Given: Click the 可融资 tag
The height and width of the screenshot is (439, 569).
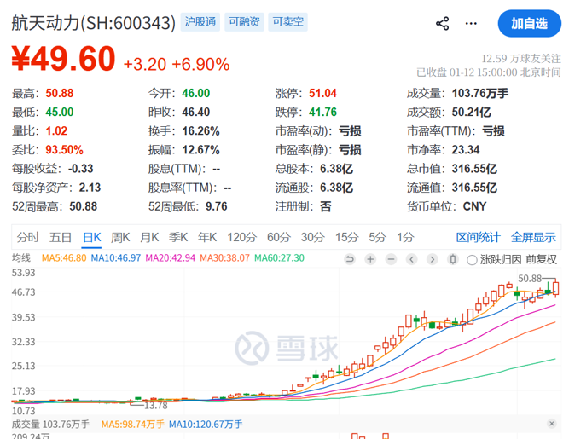Looking at the screenshot, I should (244, 22).
